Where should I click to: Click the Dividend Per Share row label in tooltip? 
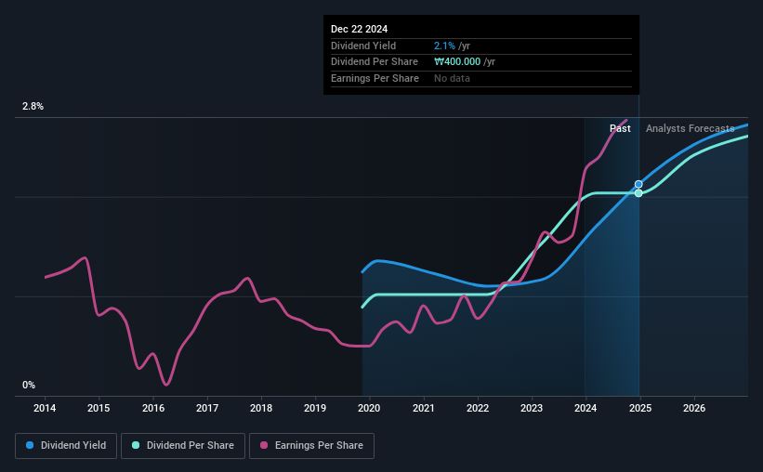point(375,62)
